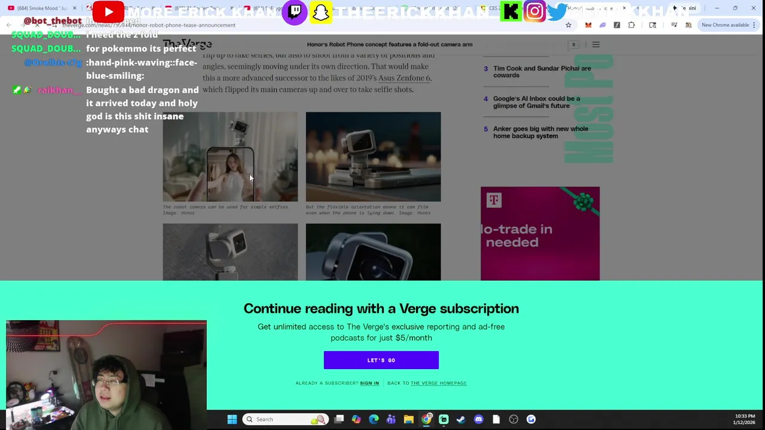Screen dimensions: 765x430
Task: Open Google's AI Inbox article
Action: (536, 102)
